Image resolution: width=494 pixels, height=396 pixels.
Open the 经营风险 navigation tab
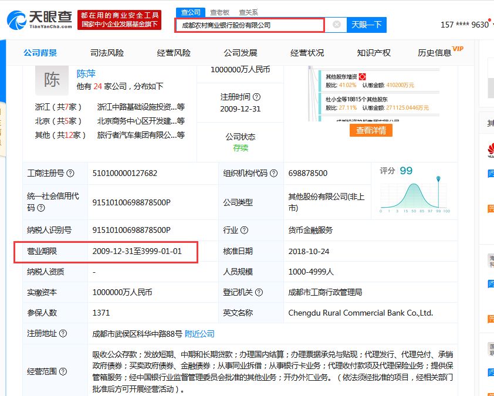174,53
